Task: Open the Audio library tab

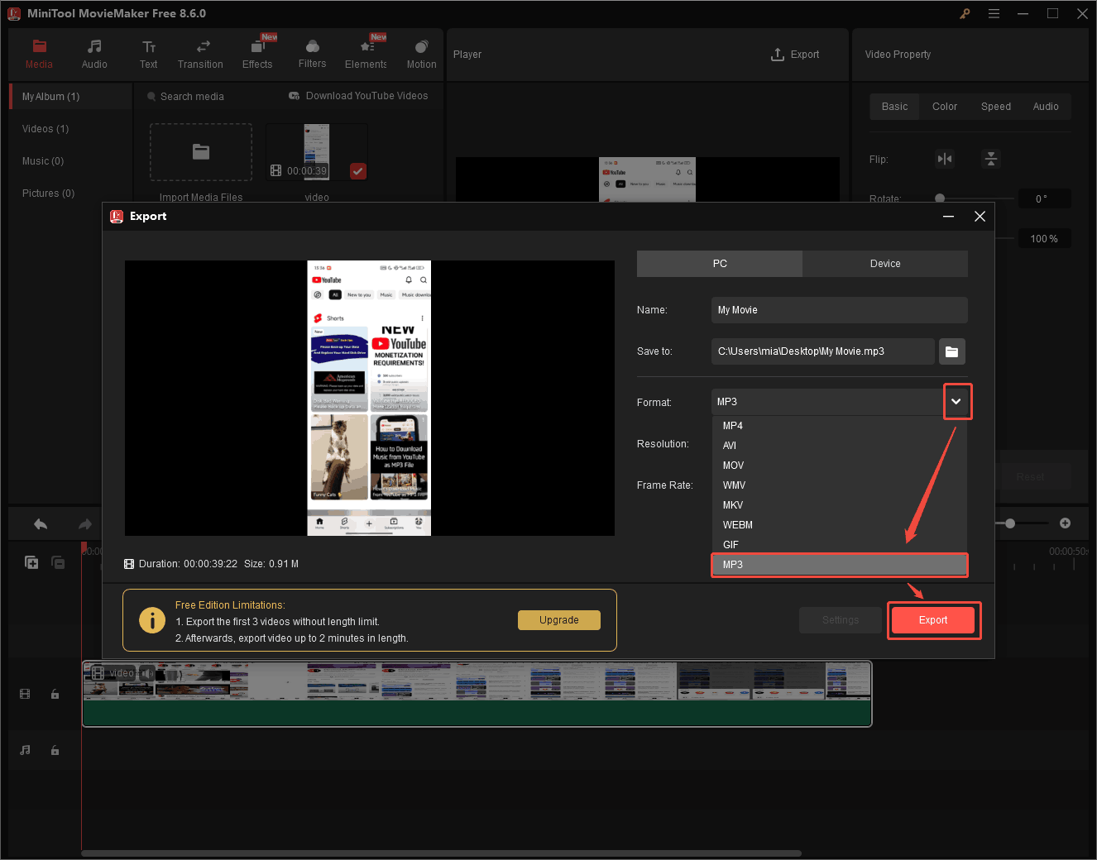Action: pyautogui.click(x=94, y=55)
